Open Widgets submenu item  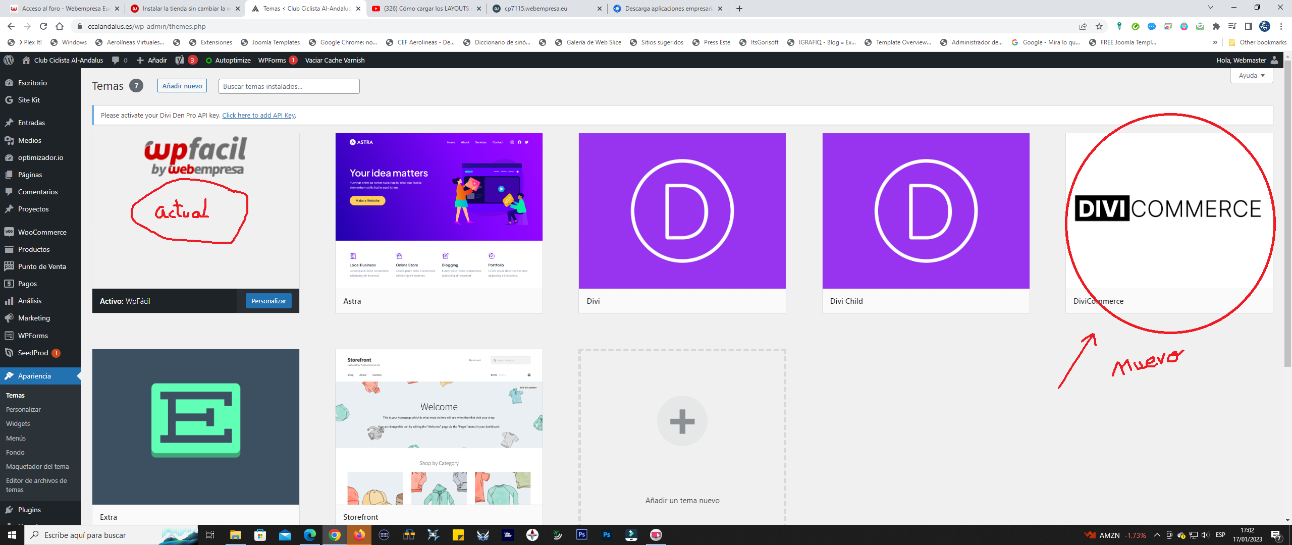pyautogui.click(x=18, y=423)
